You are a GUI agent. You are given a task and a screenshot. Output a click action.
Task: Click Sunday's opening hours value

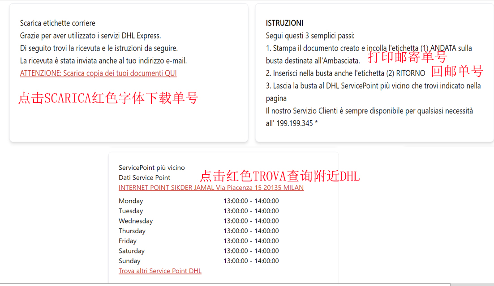point(251,261)
